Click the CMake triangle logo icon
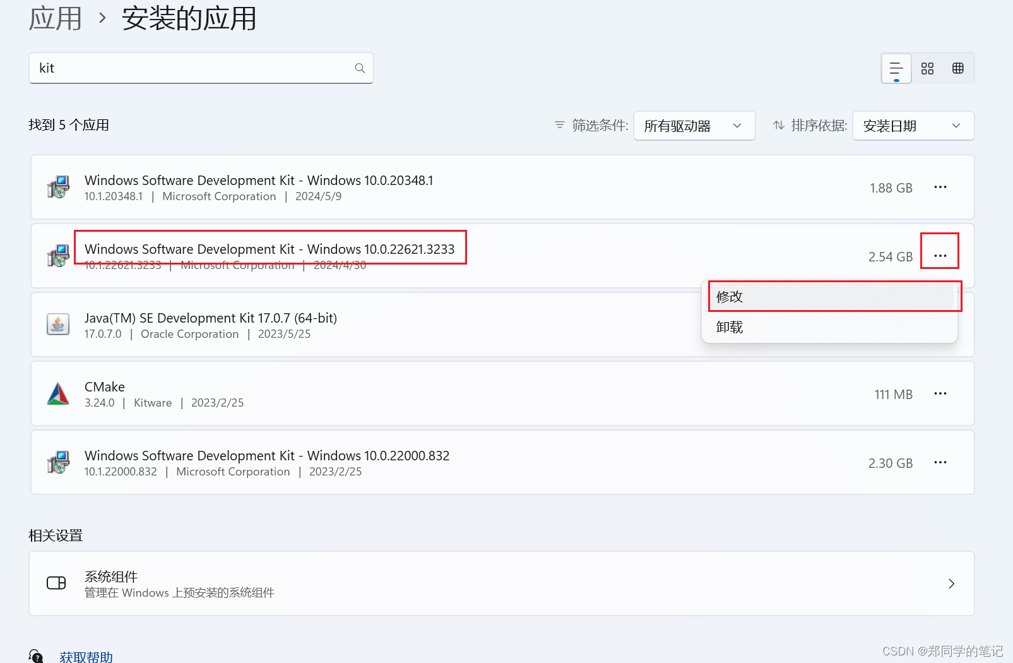 (x=58, y=393)
